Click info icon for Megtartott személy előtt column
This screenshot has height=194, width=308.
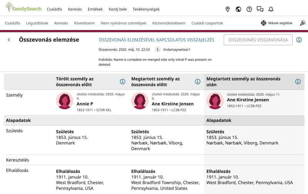point(198,82)
